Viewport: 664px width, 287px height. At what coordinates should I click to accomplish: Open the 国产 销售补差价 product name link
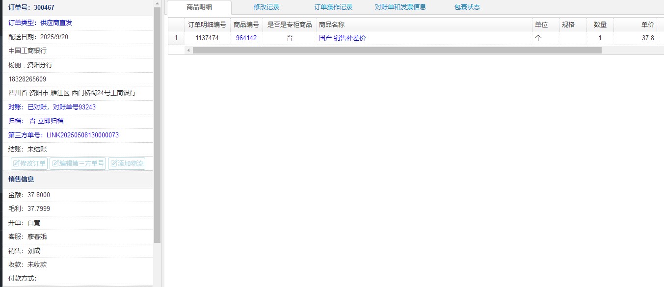pyautogui.click(x=342, y=38)
